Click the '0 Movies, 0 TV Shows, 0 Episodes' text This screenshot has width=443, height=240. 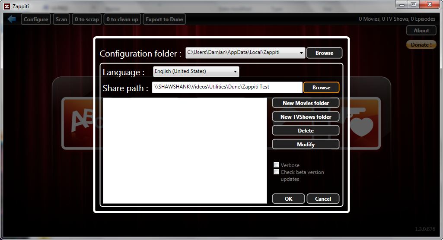pyautogui.click(x=397, y=19)
